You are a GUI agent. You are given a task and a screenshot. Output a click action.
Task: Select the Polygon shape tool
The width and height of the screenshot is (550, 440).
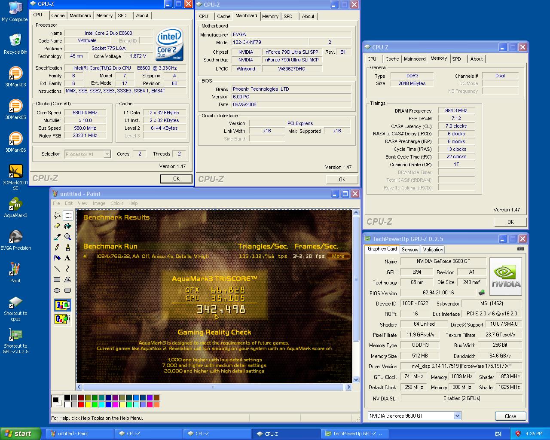tap(68, 280)
